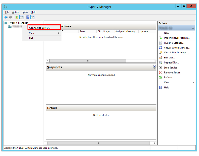
Task: Click the Virtual SAN Manager icon
Action: click(161, 53)
